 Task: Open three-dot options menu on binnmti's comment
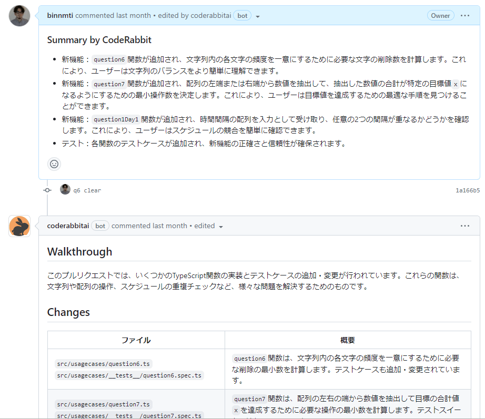point(465,15)
